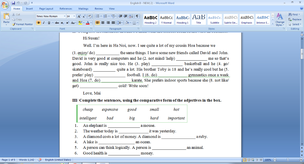Viewport: 304px width, 164px height.
Task: Apply the Title style
Action: (199, 19)
